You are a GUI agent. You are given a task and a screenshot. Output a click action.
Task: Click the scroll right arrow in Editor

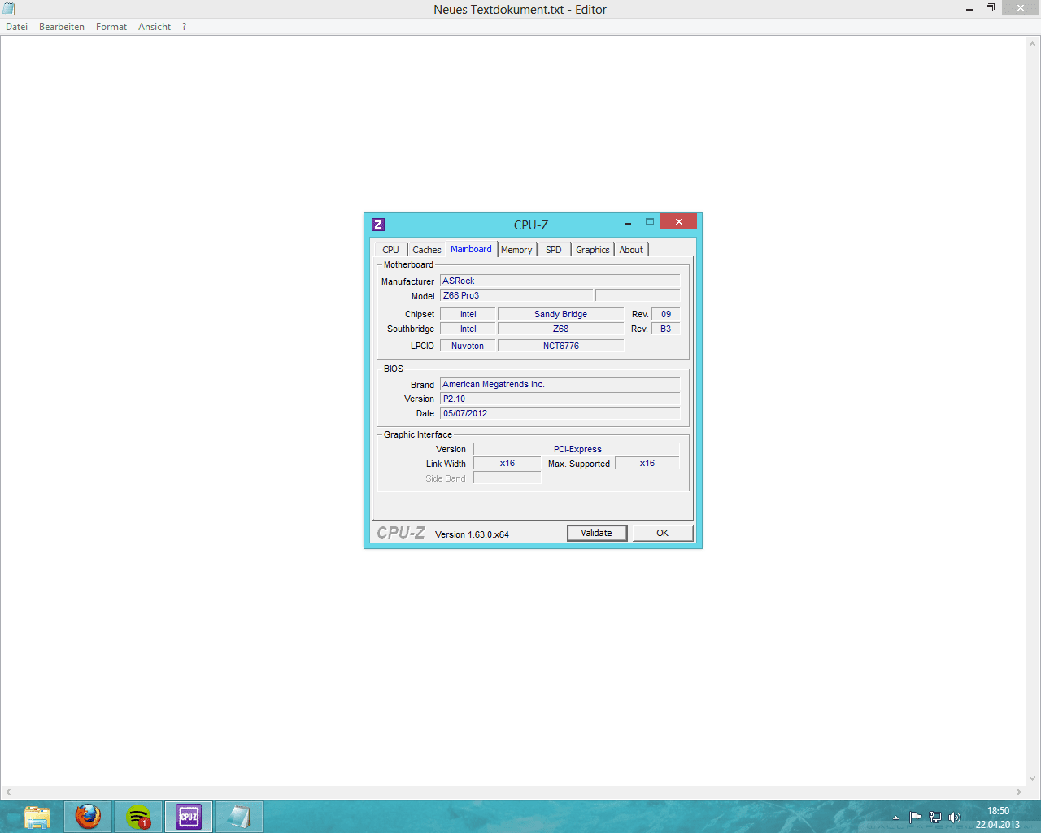(x=1018, y=792)
